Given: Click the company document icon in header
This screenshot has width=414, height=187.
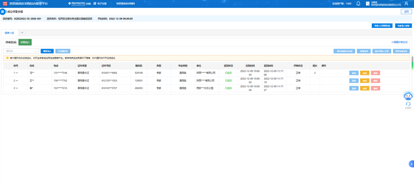Looking at the screenshot, I should 367,4.
